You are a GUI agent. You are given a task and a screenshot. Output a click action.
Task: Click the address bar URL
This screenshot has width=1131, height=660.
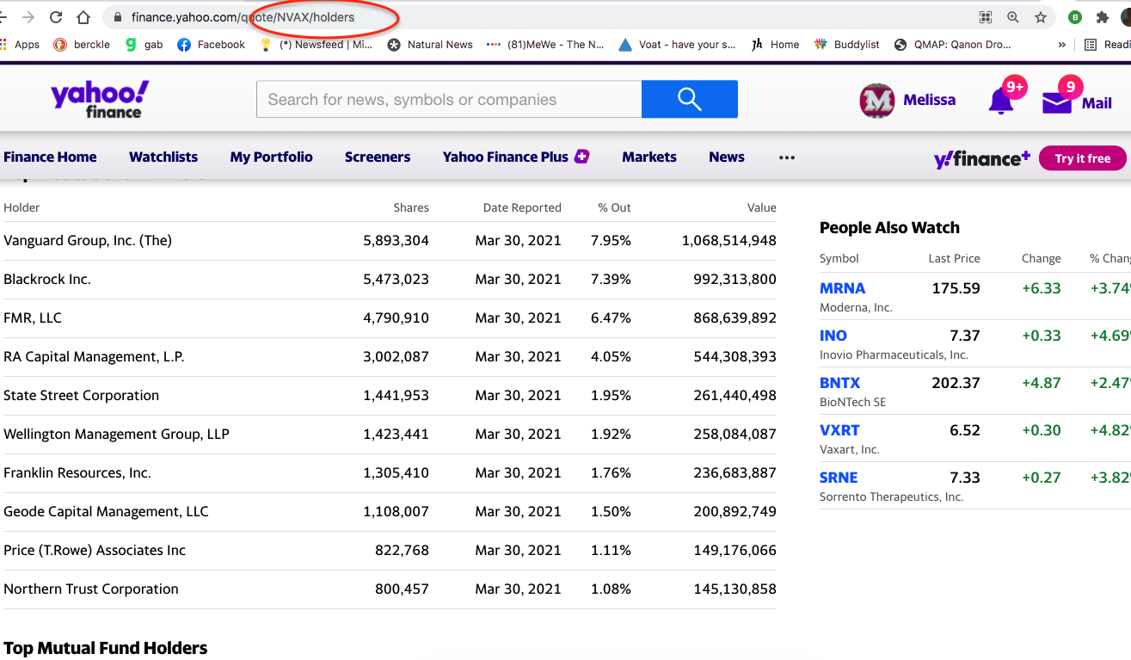[243, 17]
